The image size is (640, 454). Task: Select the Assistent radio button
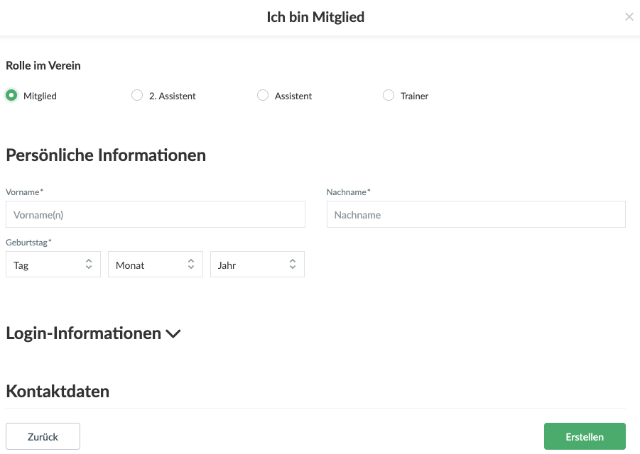pos(263,96)
